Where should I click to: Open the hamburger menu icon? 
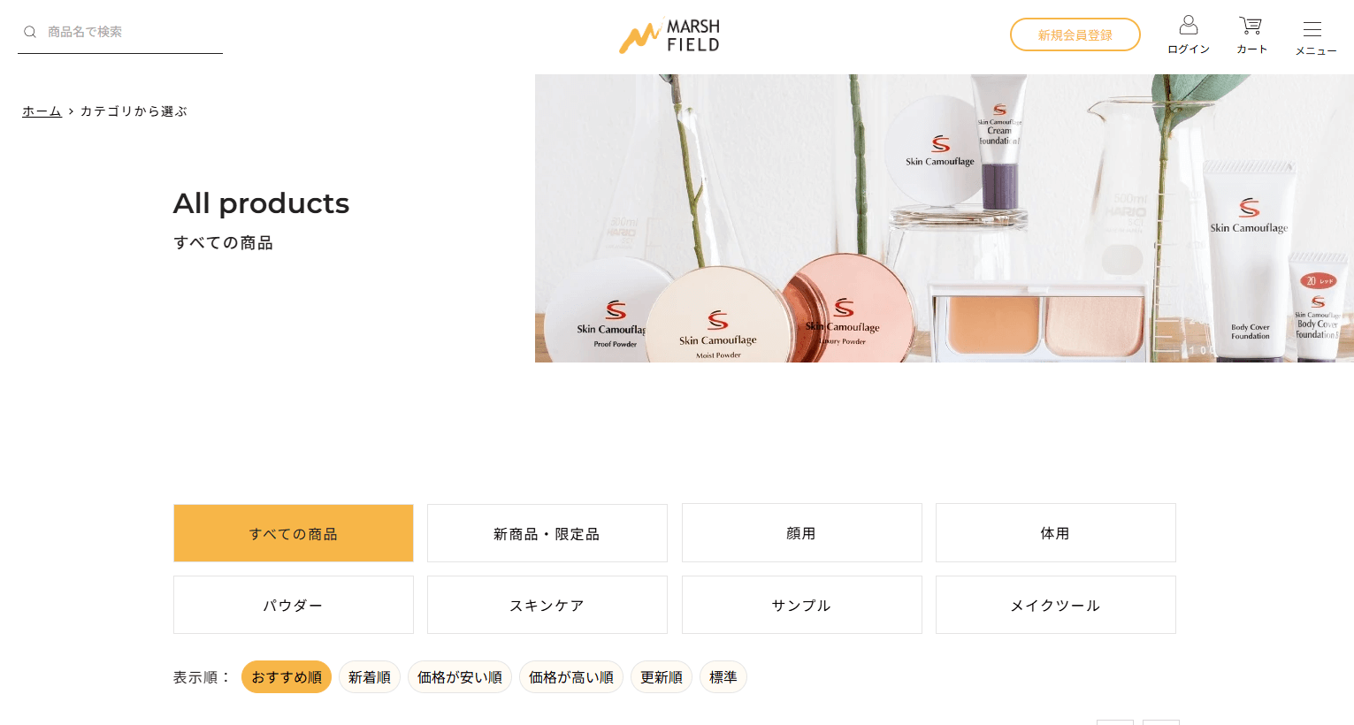pyautogui.click(x=1312, y=28)
